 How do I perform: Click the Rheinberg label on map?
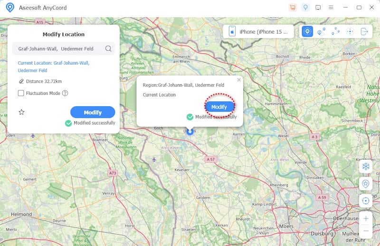[x=279, y=185]
